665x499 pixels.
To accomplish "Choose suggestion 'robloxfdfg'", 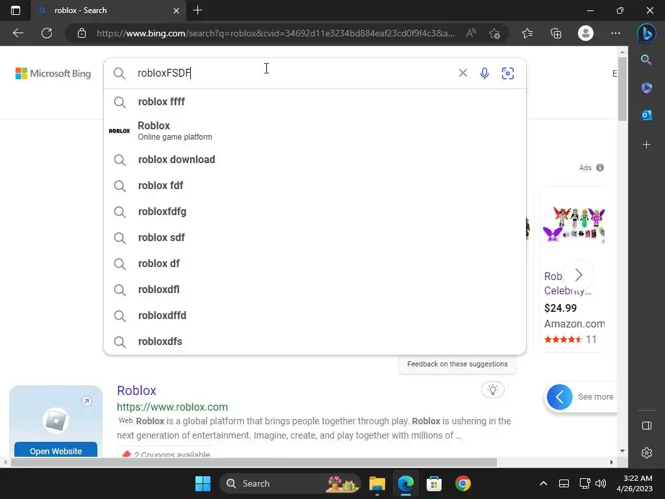I will [x=315, y=211].
